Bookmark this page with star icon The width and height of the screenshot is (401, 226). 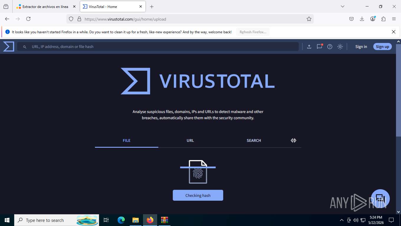click(309, 19)
